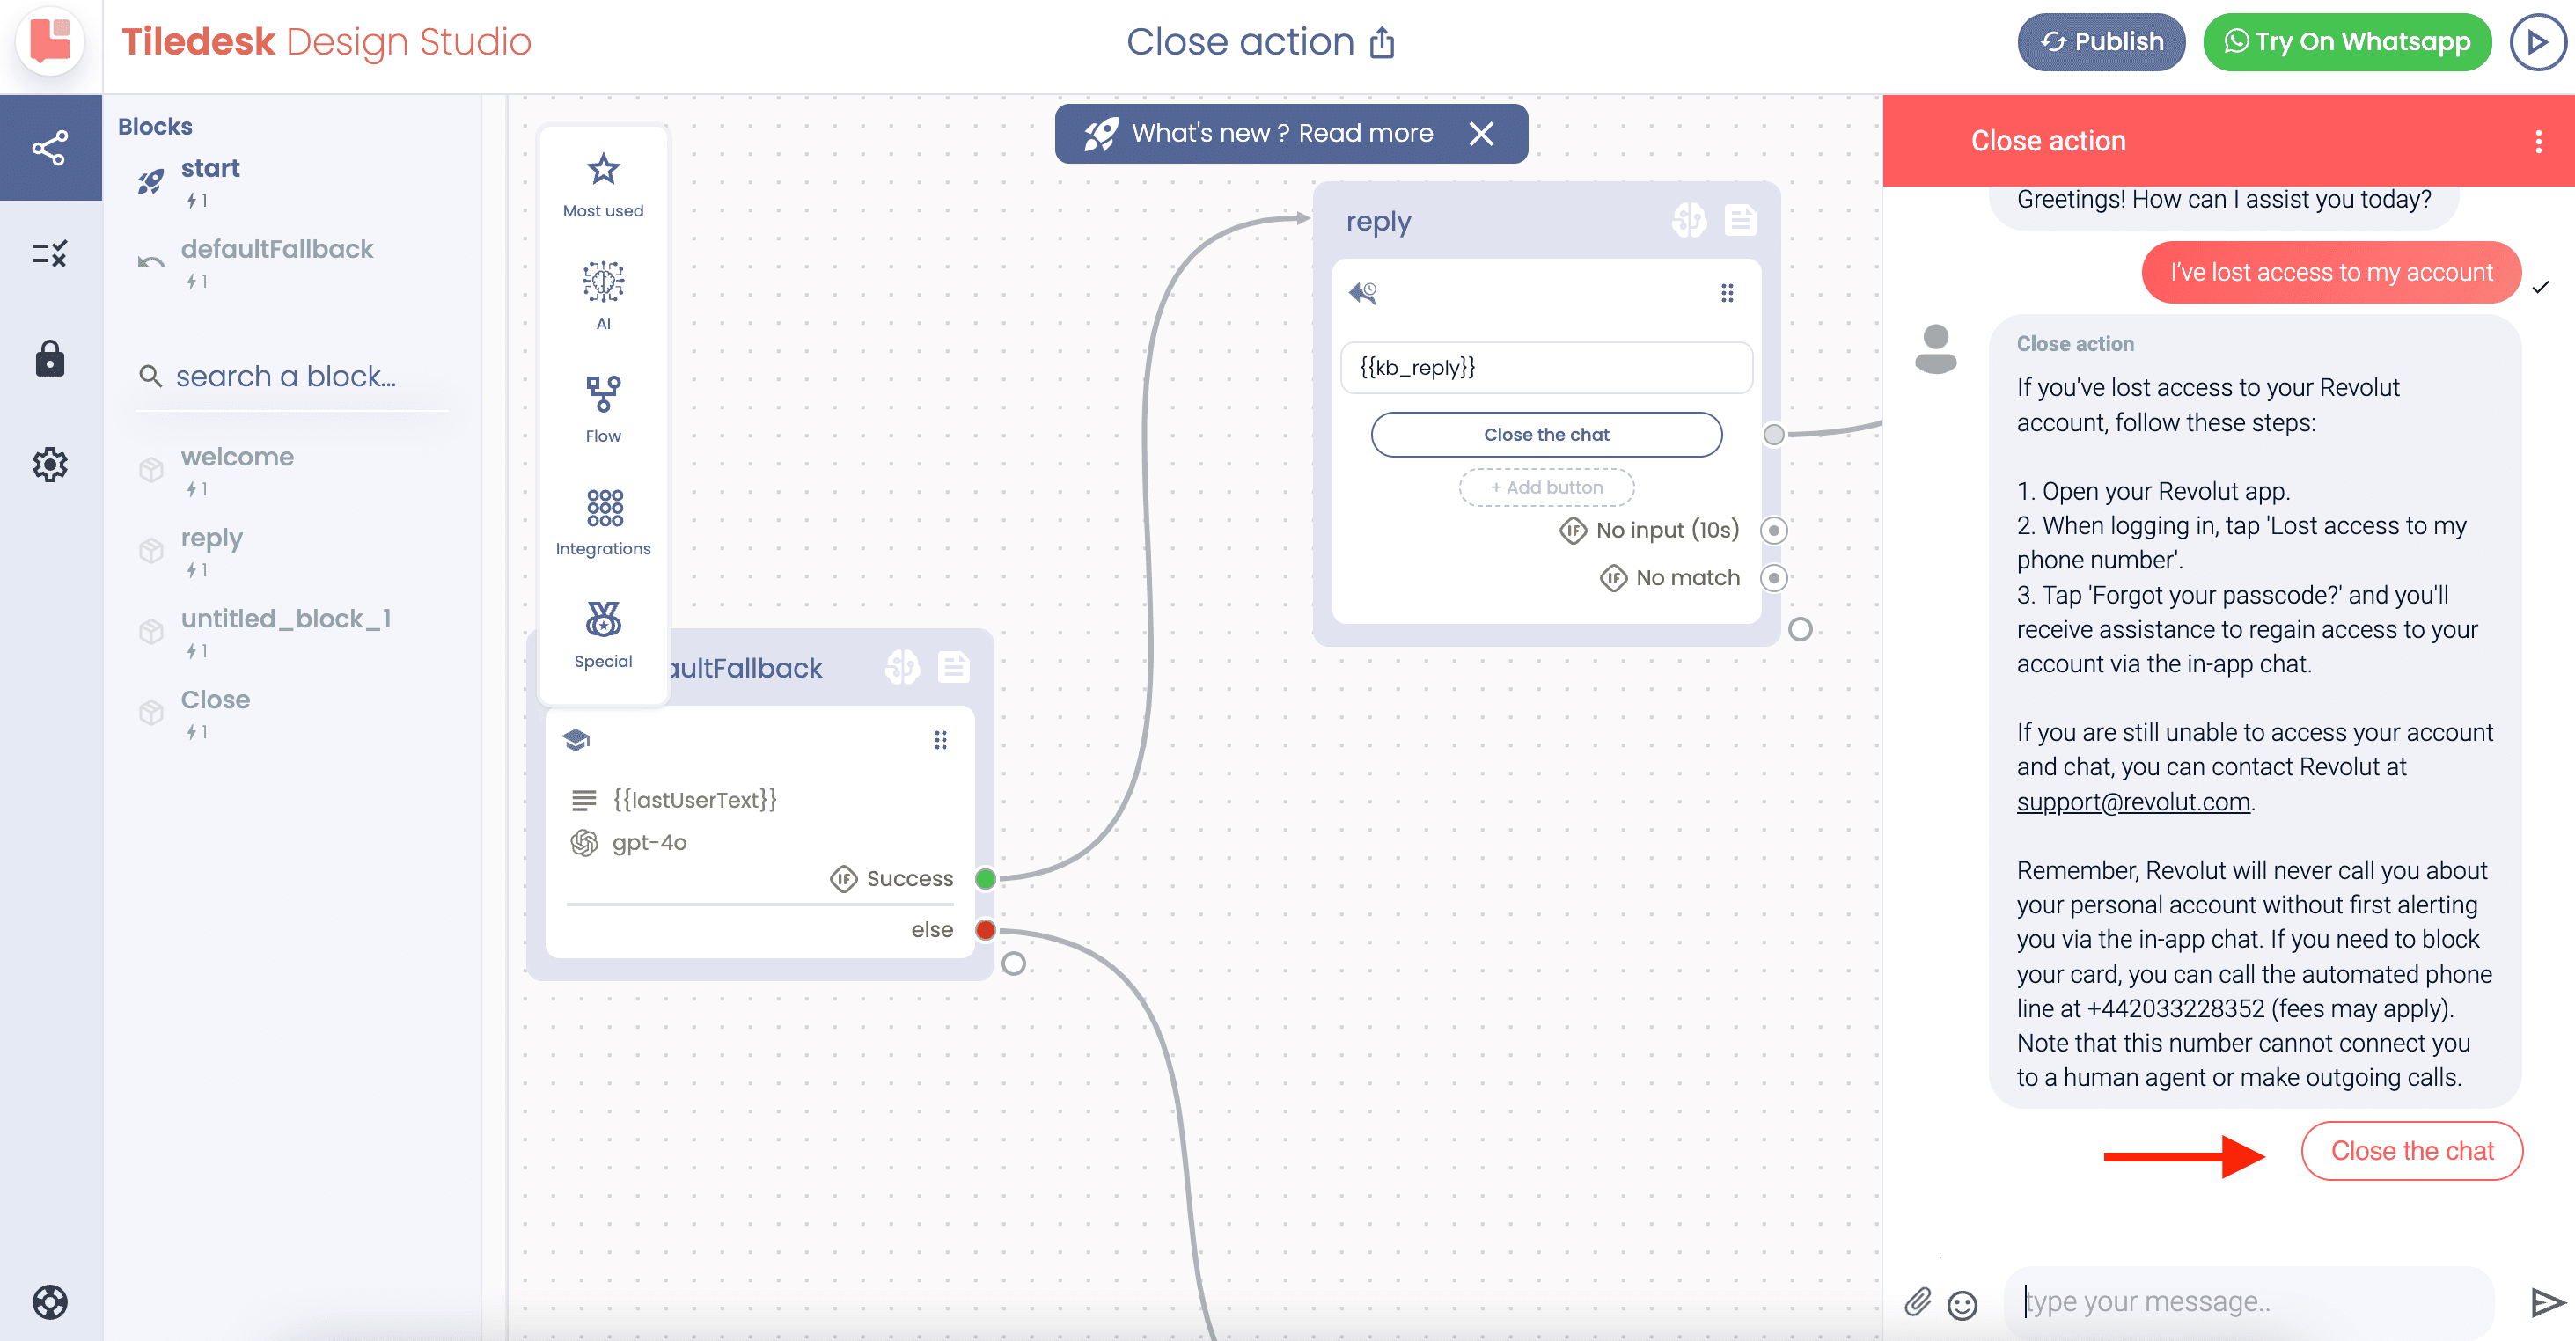Image resolution: width=2575 pixels, height=1341 pixels.
Task: Click the reply block output connector circle
Action: pyautogui.click(x=1800, y=628)
